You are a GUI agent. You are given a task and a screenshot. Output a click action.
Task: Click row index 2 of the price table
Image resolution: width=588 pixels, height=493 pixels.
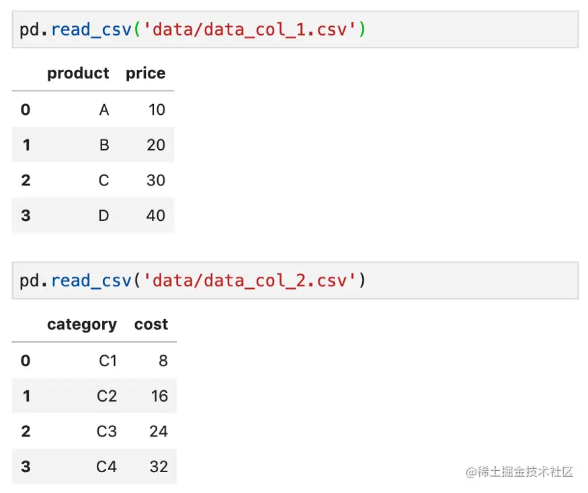coord(26,180)
